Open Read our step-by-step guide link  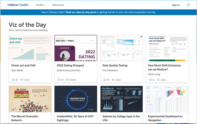(x=81, y=12)
